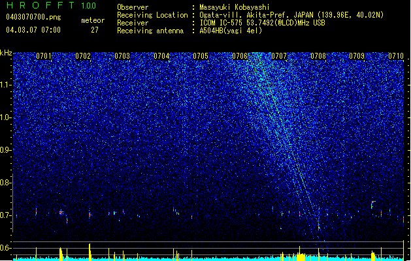The height and width of the screenshot is (261, 411).
Task: Click the 0709 time marker
Action: click(x=357, y=56)
